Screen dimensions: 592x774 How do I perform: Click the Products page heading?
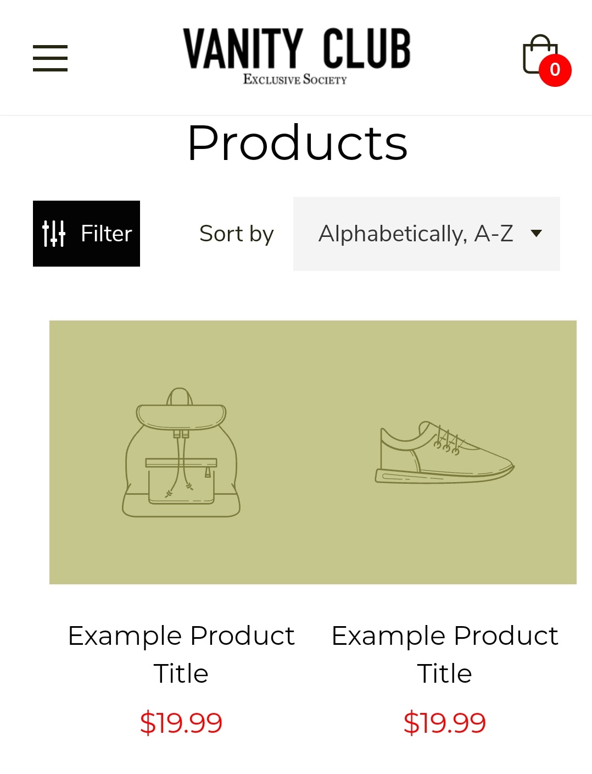click(297, 143)
